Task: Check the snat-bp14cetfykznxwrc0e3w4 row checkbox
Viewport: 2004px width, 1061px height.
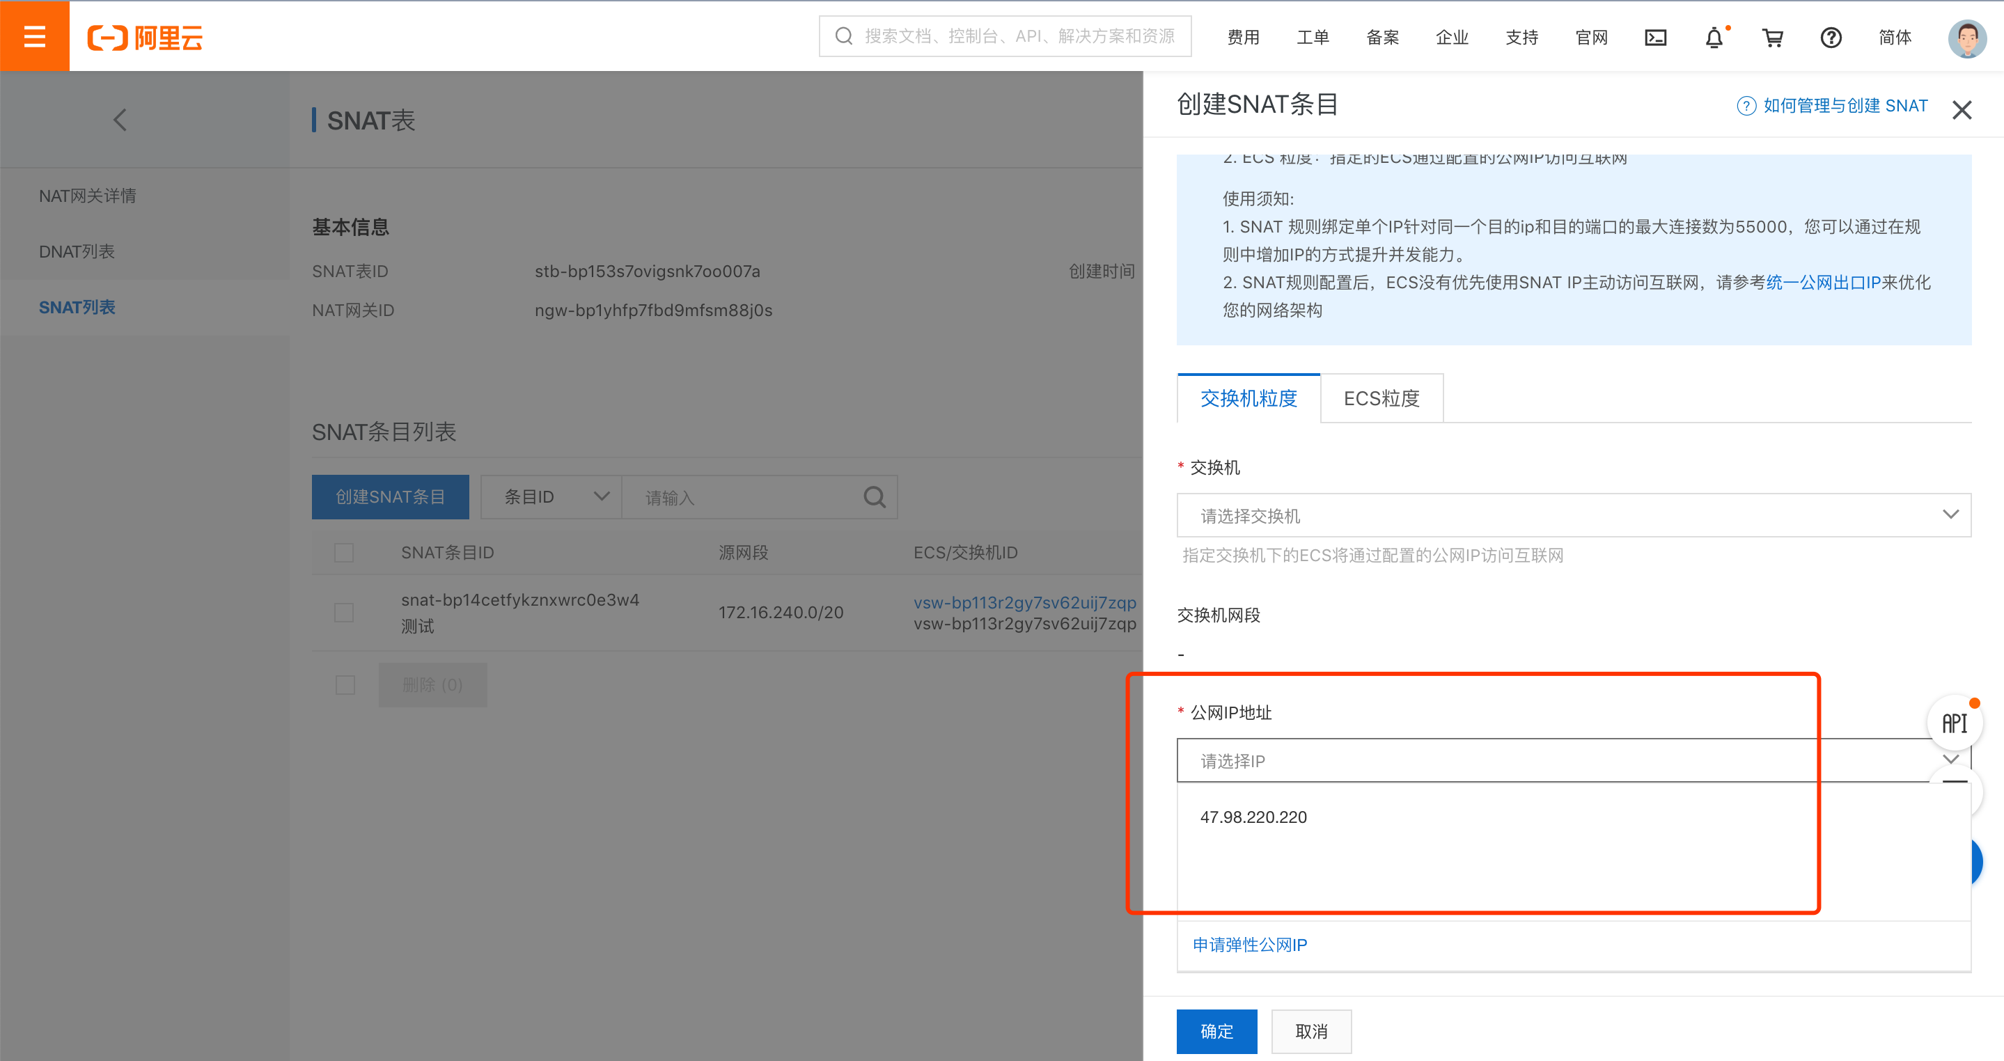Action: (x=344, y=612)
